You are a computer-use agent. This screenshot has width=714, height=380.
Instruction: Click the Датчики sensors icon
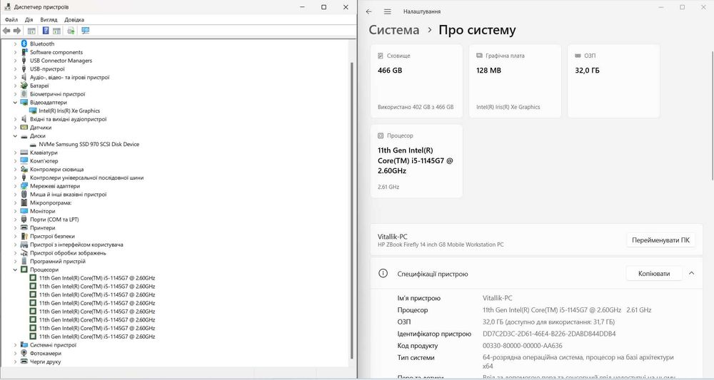[24, 128]
